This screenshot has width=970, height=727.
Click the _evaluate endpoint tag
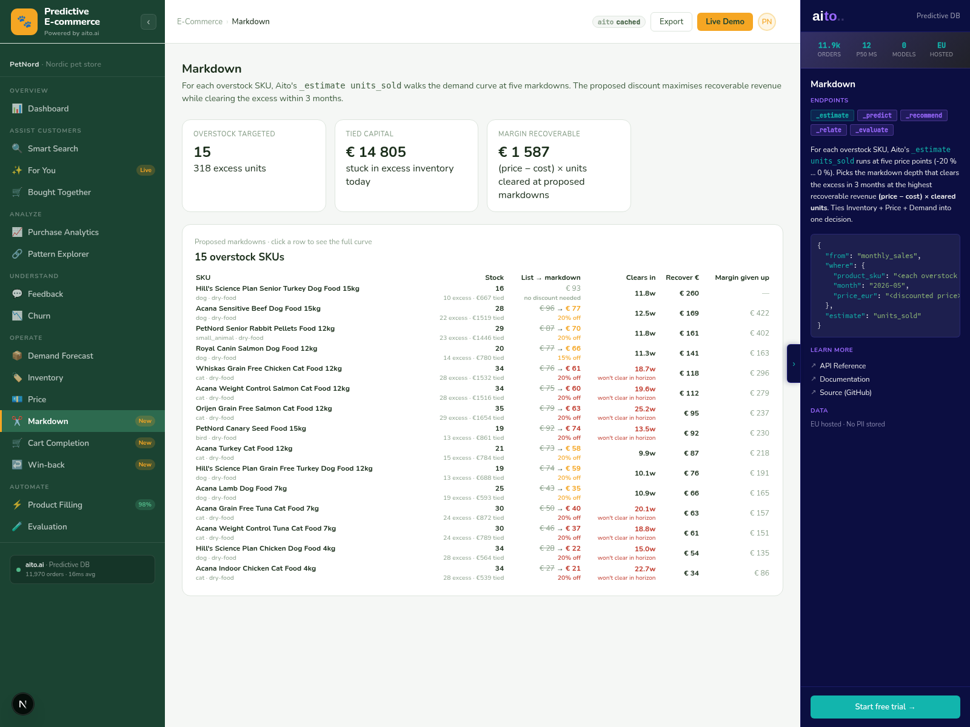point(872,130)
